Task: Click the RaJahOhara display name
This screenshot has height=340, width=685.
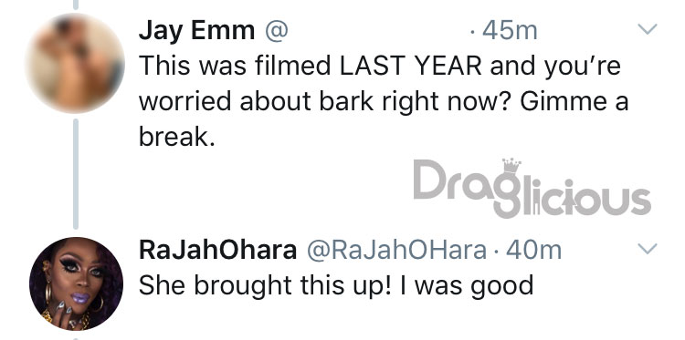Action: click(217, 251)
